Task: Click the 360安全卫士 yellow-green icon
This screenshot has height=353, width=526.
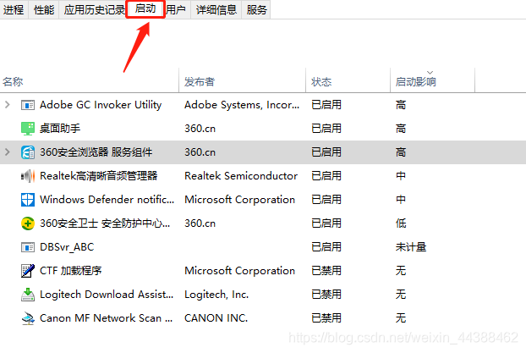Action: point(28,223)
